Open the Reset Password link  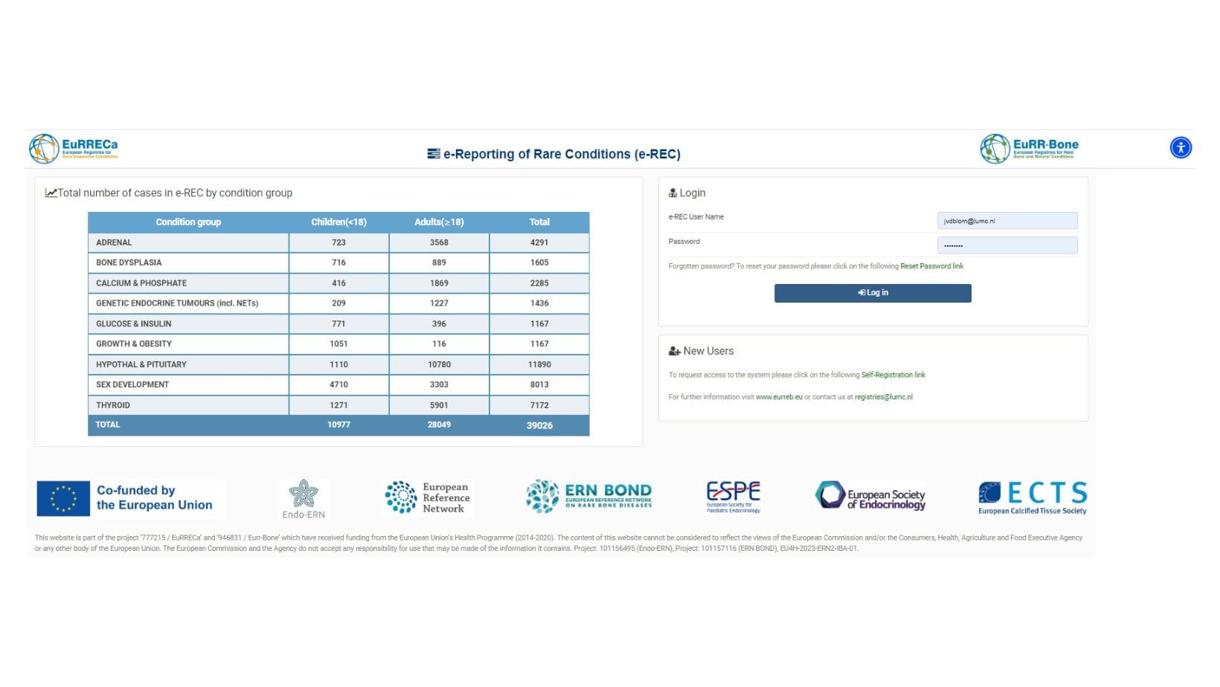click(931, 266)
